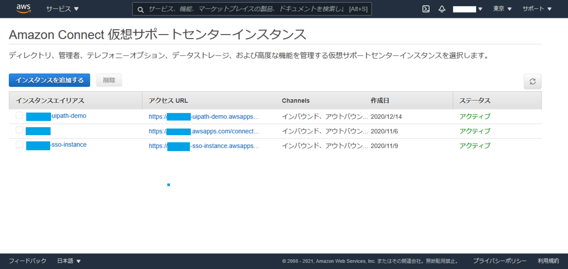Screen dimensions: 568x269
Task: Open the AWS home logo
Action: coord(24,9)
